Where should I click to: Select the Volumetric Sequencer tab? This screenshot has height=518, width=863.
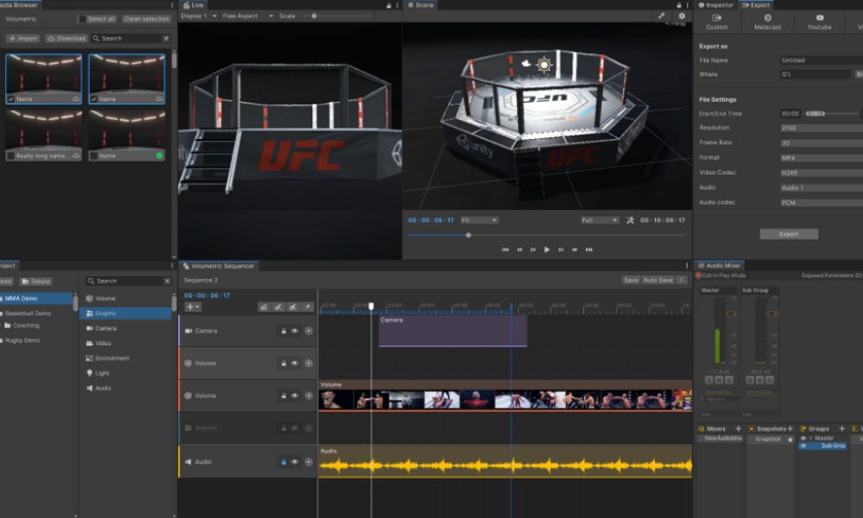[x=218, y=266]
